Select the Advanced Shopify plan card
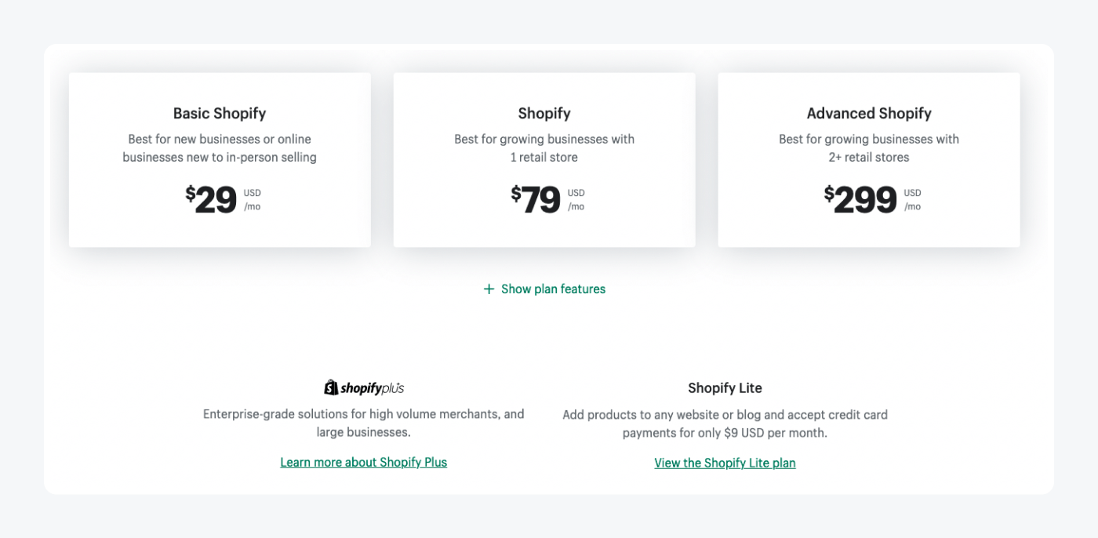 tap(868, 159)
